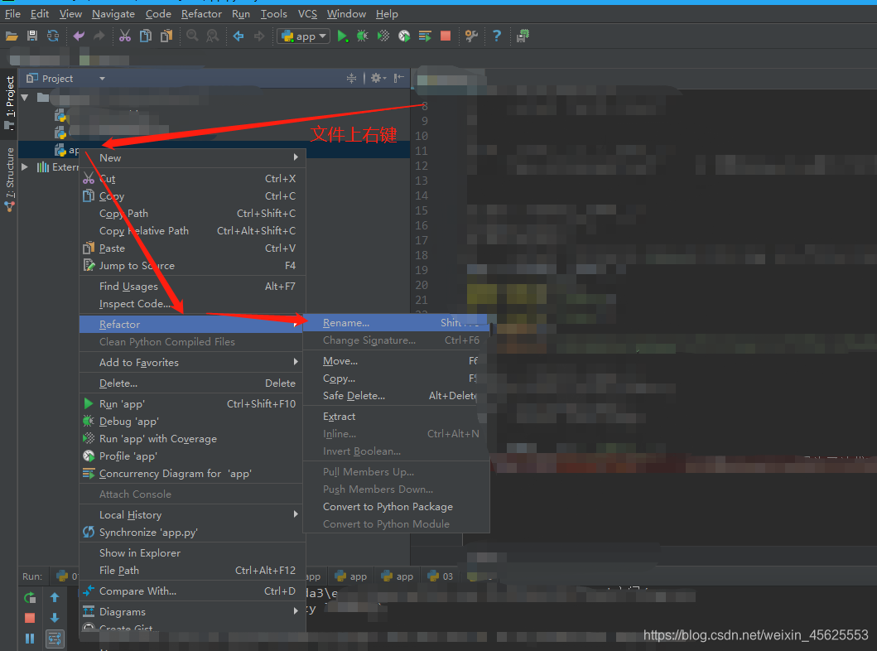Image resolution: width=877 pixels, height=651 pixels.
Task: Open the File menu
Action: coord(12,14)
